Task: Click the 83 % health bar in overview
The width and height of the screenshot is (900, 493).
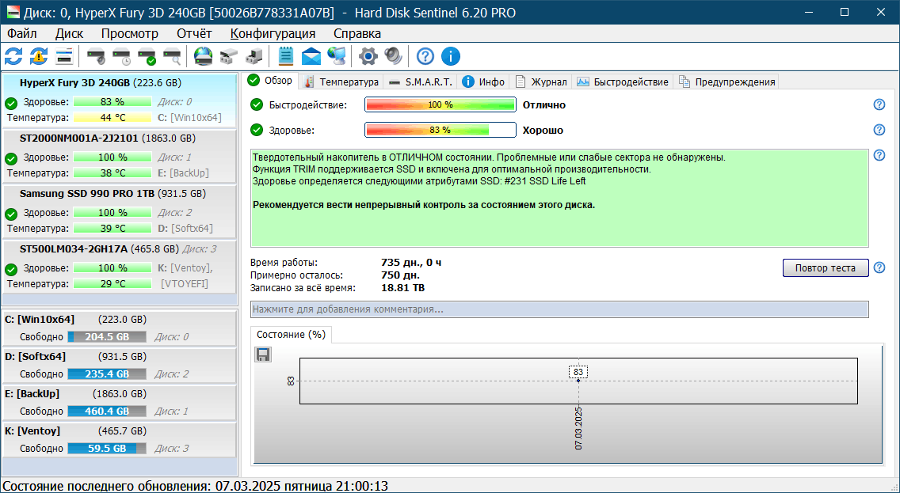Action: tap(440, 130)
